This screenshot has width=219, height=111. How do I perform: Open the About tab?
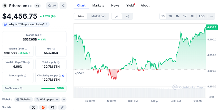point(145,6)
